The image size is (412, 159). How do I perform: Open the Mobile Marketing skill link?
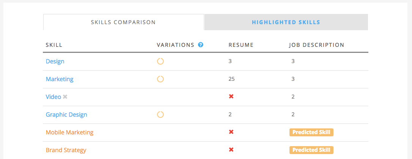click(x=70, y=132)
